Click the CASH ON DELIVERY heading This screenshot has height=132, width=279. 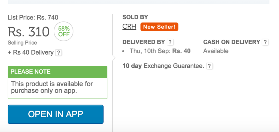232,42
